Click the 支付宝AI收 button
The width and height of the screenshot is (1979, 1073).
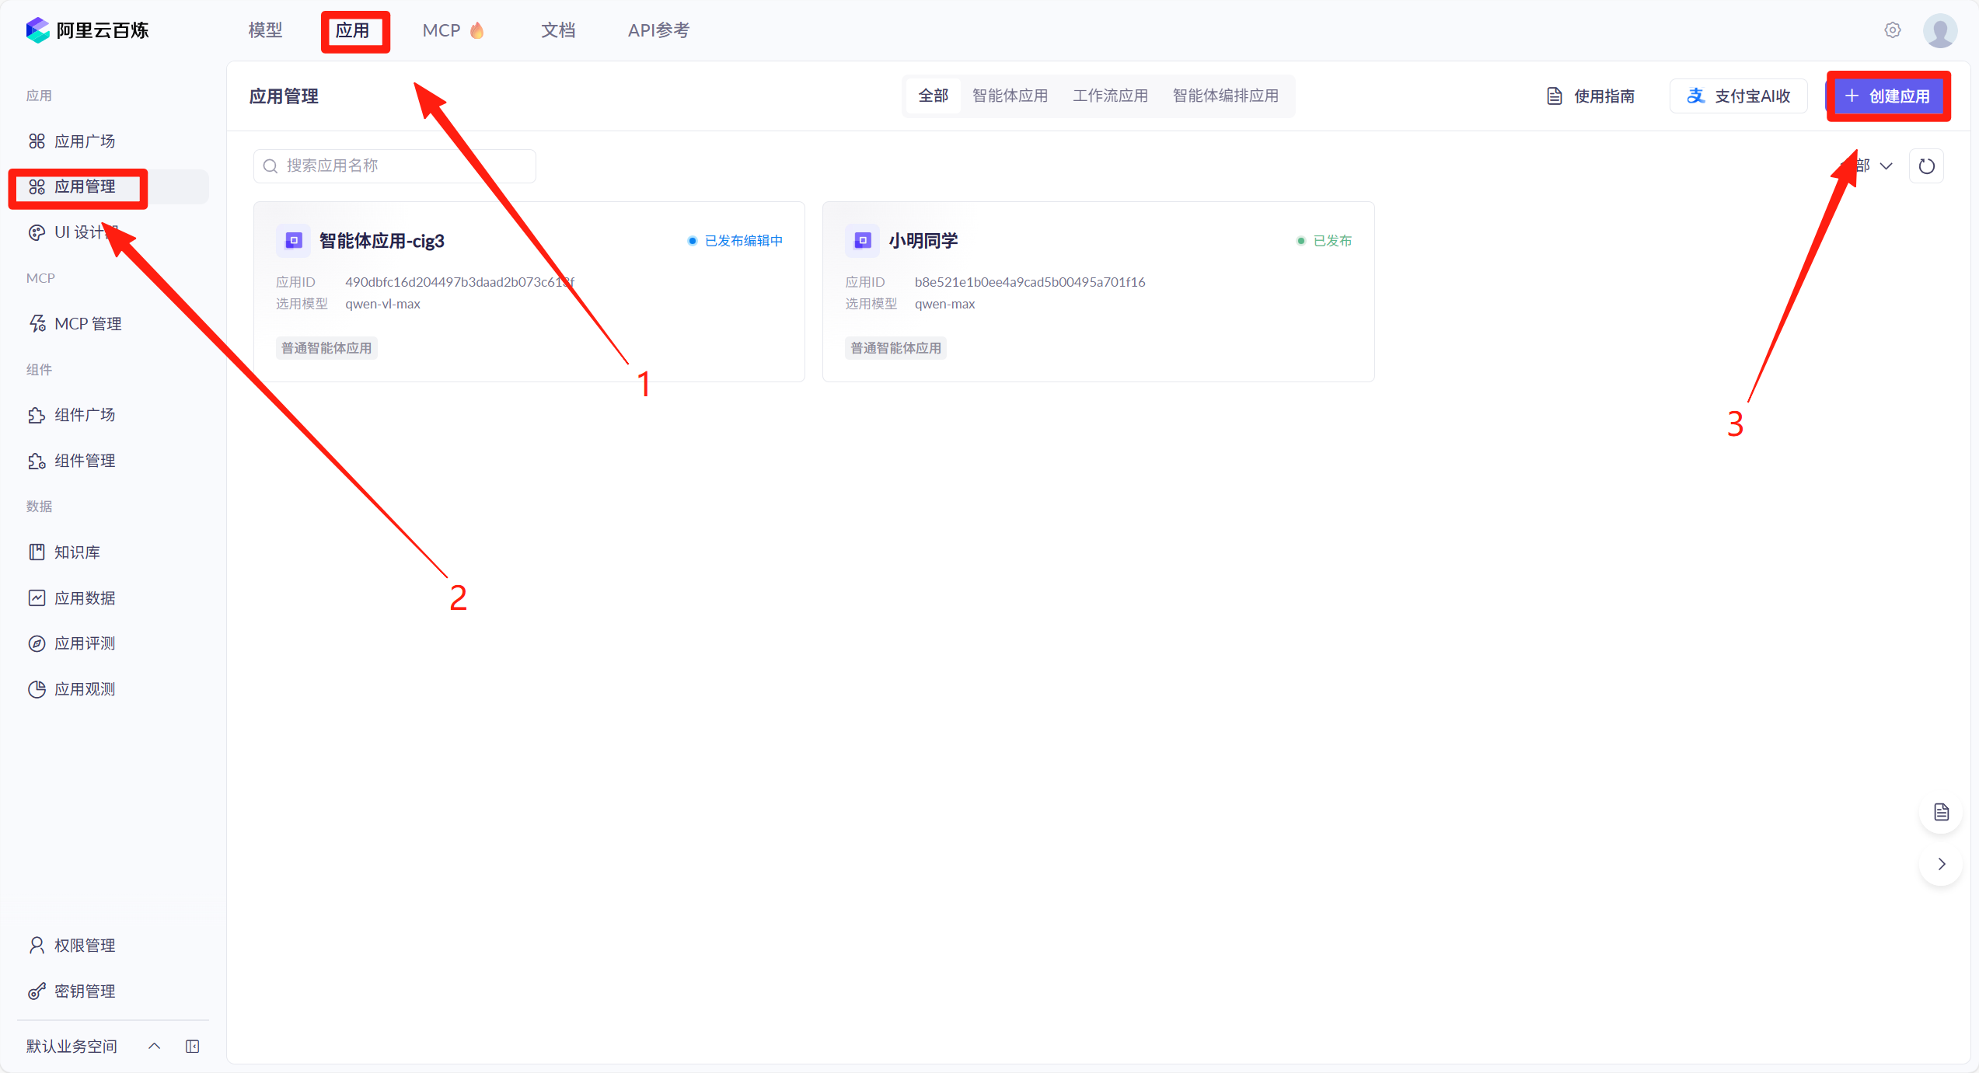[1738, 96]
